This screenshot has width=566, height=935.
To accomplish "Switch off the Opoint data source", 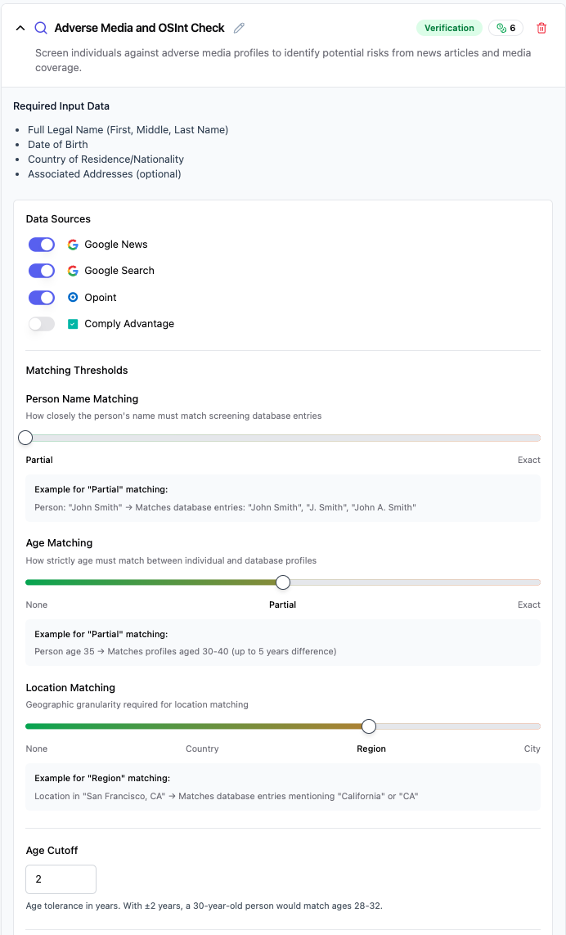I will pyautogui.click(x=42, y=297).
